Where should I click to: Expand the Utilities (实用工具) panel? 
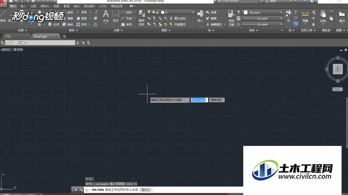tap(308, 30)
